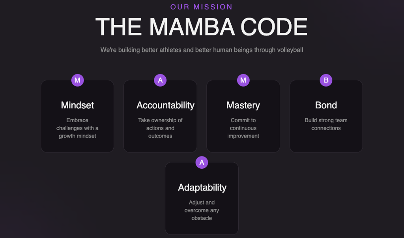Click 'Take ownership of actions and outcomes' text
Screen dimensions: 404x238
click(160, 128)
